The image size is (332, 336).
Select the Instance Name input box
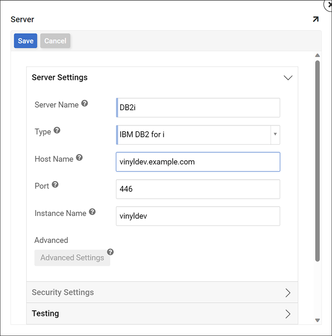(x=198, y=216)
